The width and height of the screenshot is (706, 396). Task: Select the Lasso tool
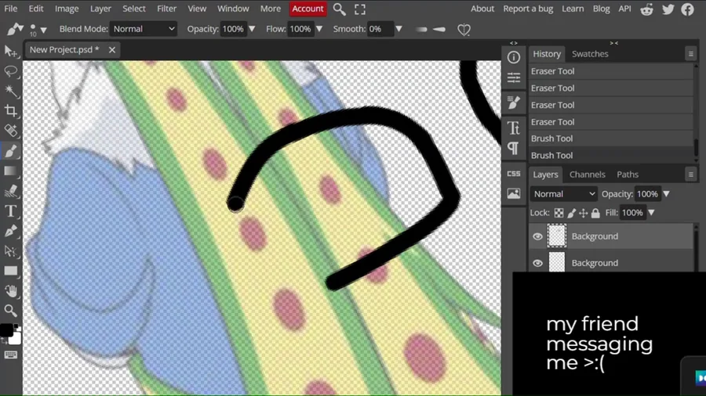tap(10, 71)
